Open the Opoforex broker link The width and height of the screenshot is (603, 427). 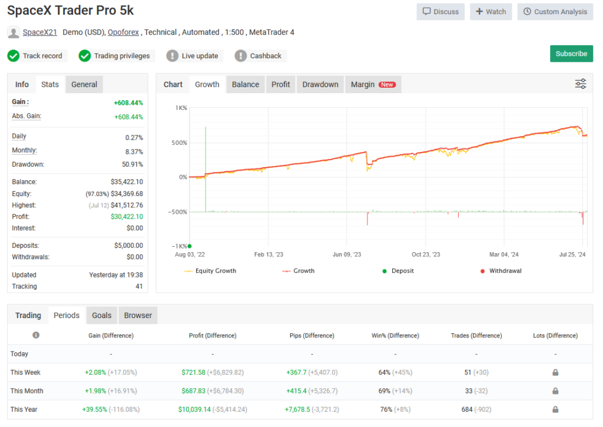tap(123, 32)
